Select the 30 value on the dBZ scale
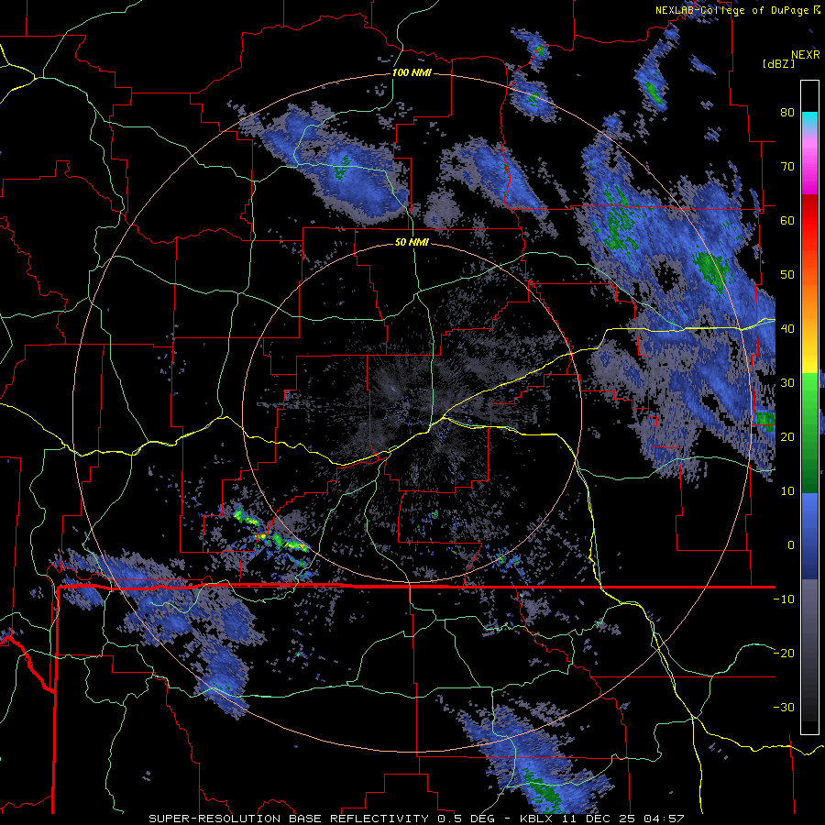825x825 pixels. (787, 382)
